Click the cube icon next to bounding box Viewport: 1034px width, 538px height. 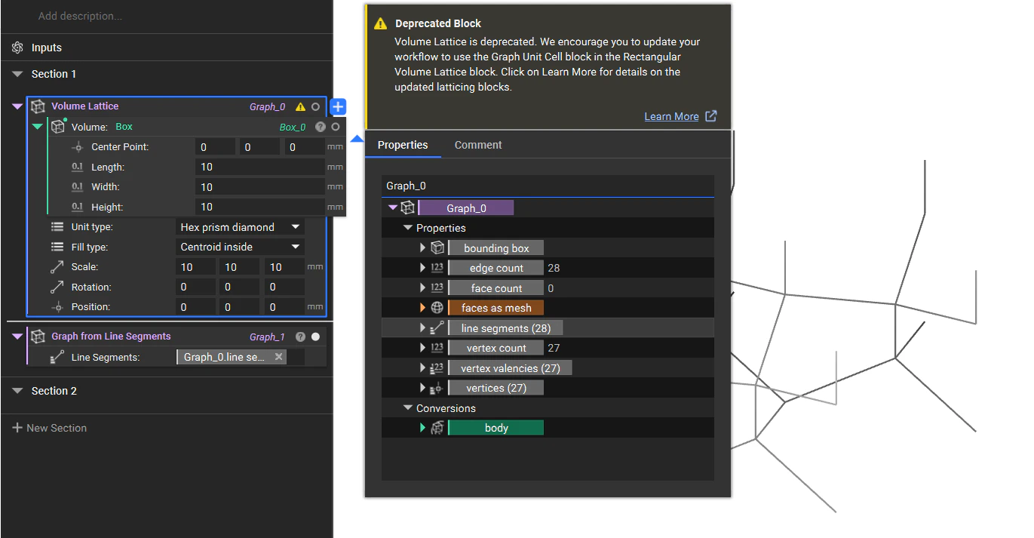click(437, 247)
